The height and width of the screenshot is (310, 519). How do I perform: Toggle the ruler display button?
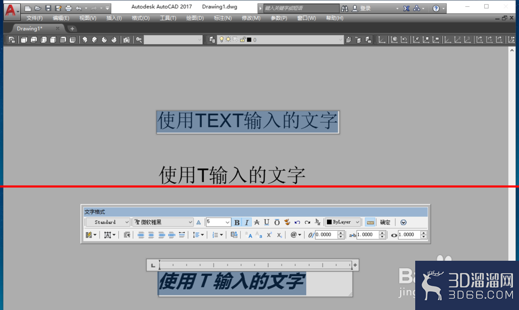coord(370,222)
